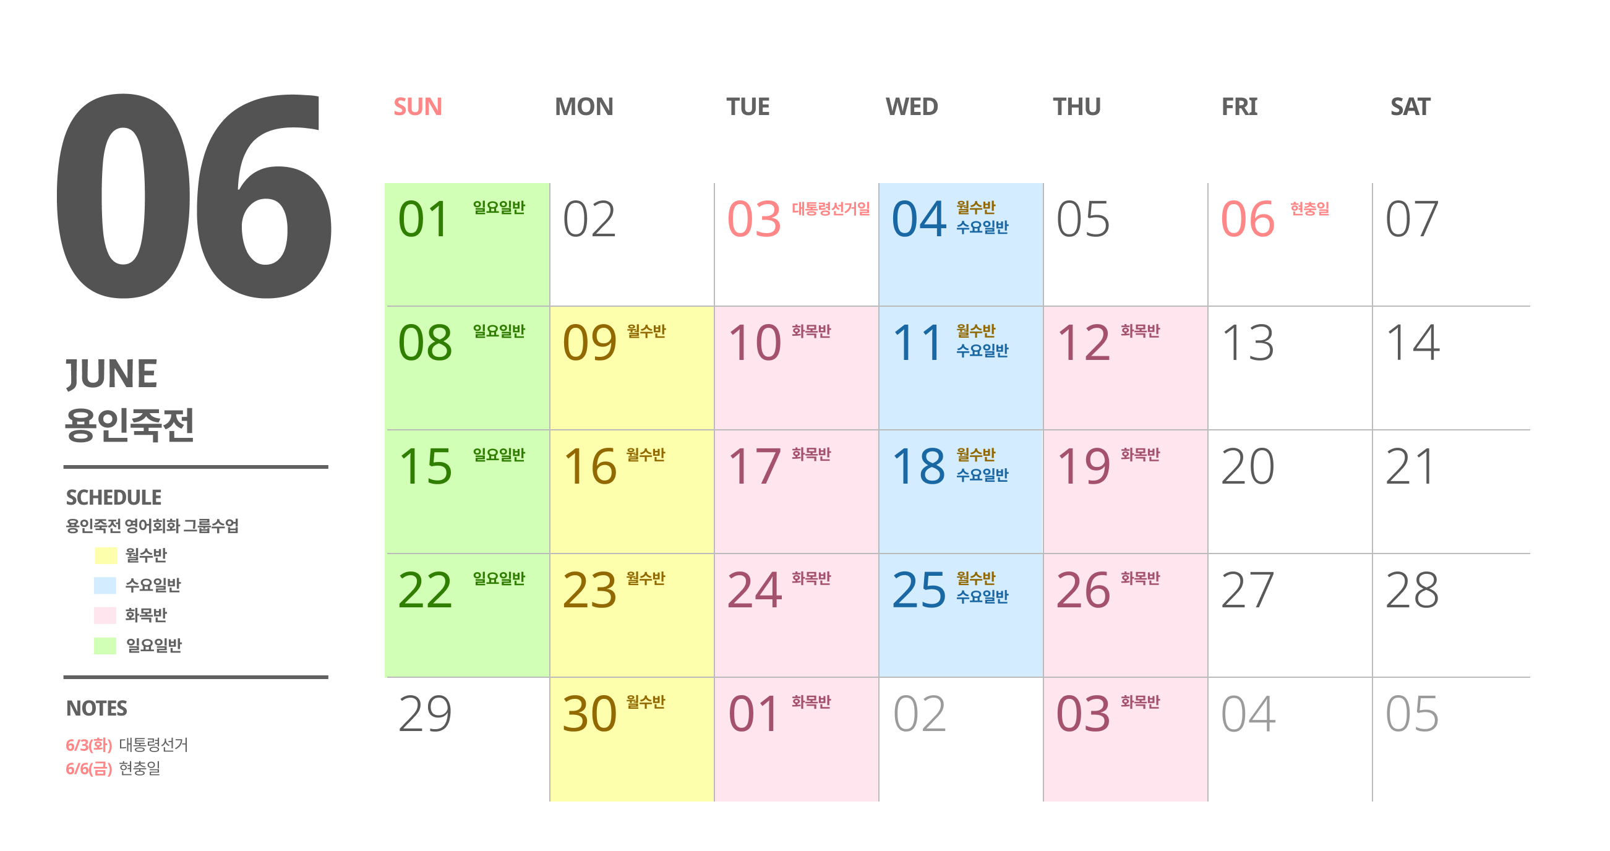Click the 6/6(금) 현충일 note entry
This screenshot has height=851, width=1610.
click(113, 768)
